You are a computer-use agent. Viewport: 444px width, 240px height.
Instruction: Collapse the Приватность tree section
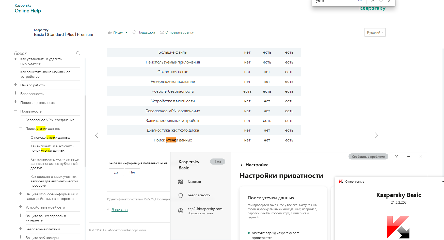pyautogui.click(x=15, y=111)
